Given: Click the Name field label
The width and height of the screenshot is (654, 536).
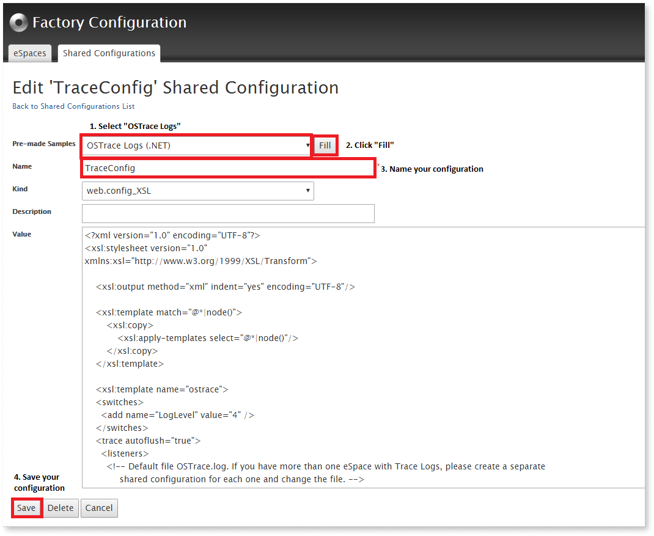Looking at the screenshot, I should coord(22,166).
